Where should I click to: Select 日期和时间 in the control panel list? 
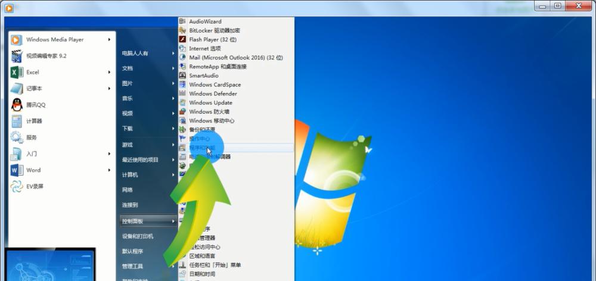(236, 274)
